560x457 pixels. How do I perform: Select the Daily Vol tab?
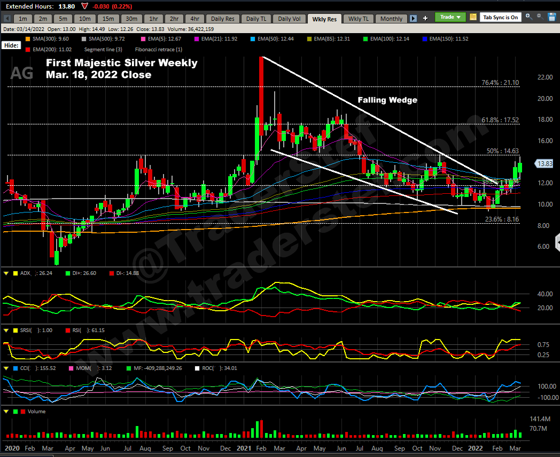tap(290, 19)
